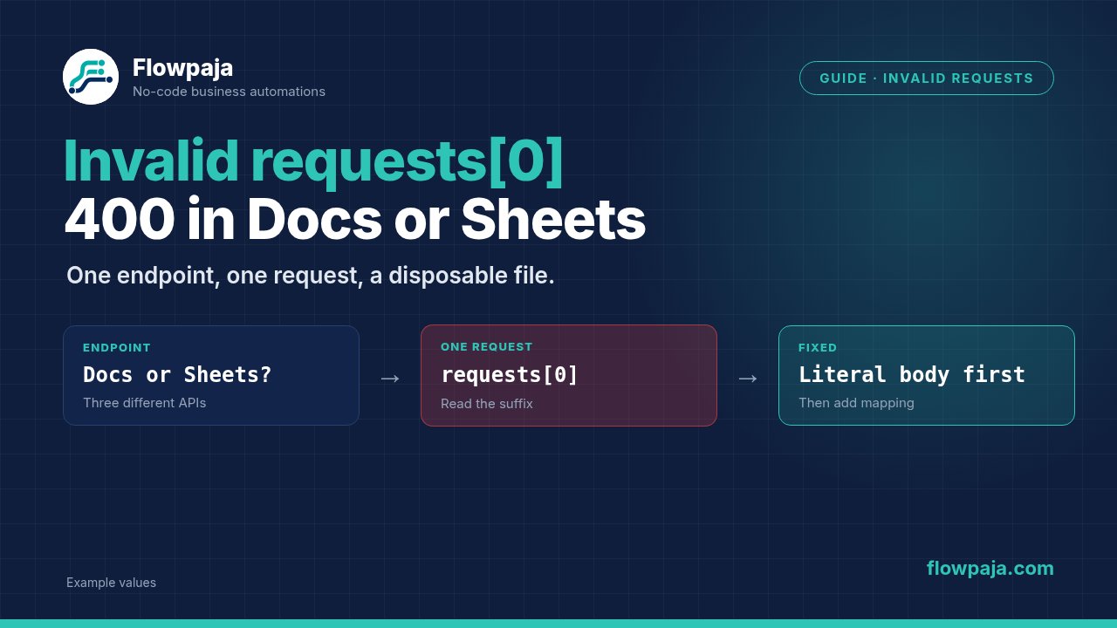Click the 'Invalid requests[0]' headline
Screen dimensions: 1117x628
(314, 161)
